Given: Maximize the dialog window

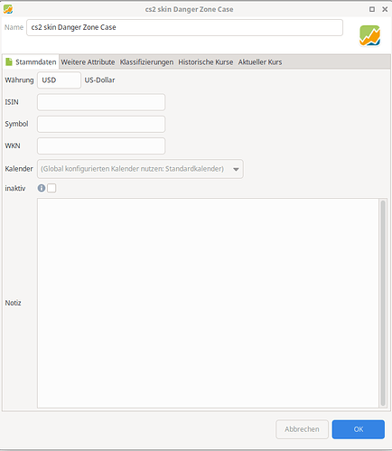Looking at the screenshot, I should pyautogui.click(x=372, y=9).
